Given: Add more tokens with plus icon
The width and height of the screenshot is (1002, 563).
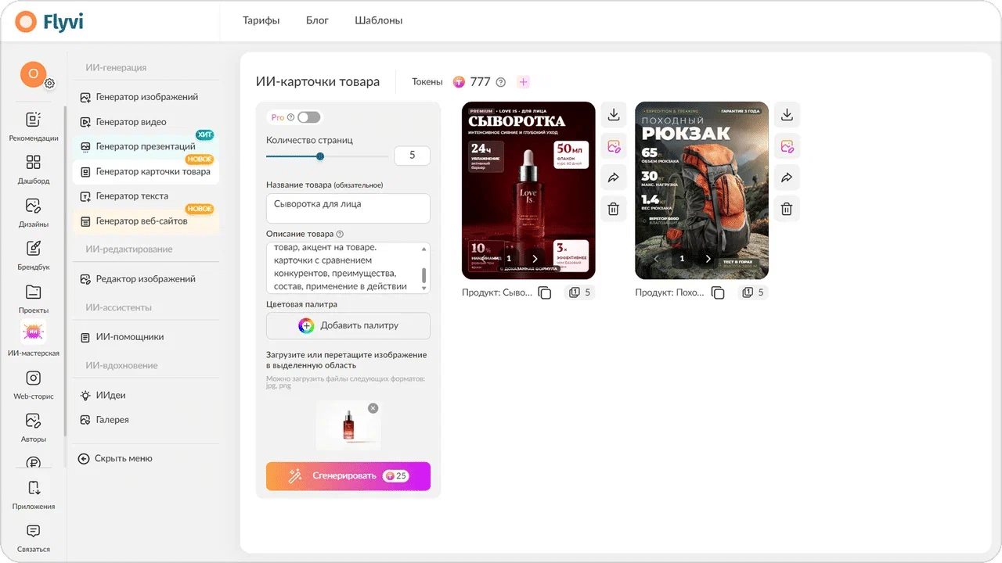Looking at the screenshot, I should [524, 82].
